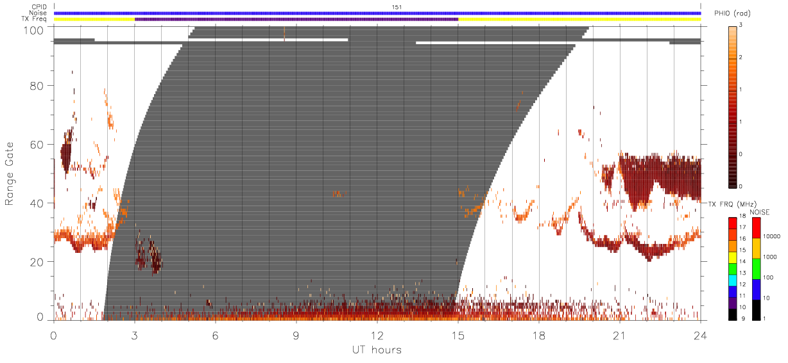Click the UT hours x-axis title
Image resolution: width=788 pixels, height=363 pixels.
point(377,350)
